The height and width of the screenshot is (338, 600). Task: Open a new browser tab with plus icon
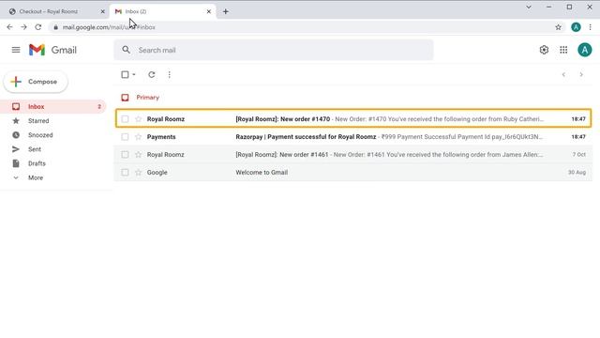pos(225,11)
